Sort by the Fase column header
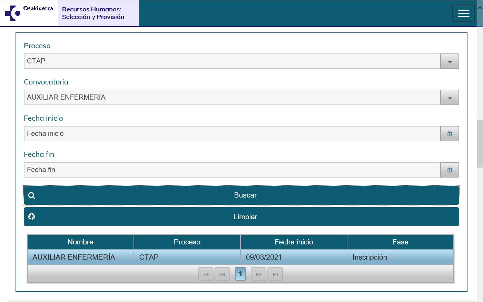Image resolution: width=483 pixels, height=302 pixels. pyautogui.click(x=400, y=242)
